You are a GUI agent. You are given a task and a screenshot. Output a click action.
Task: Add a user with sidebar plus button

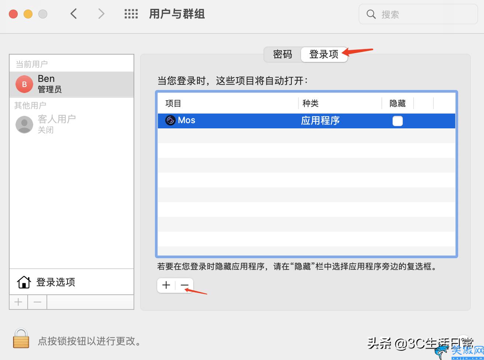(18, 302)
